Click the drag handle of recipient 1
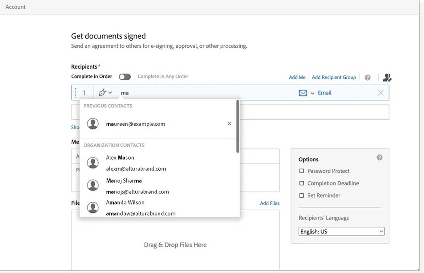 [75, 93]
